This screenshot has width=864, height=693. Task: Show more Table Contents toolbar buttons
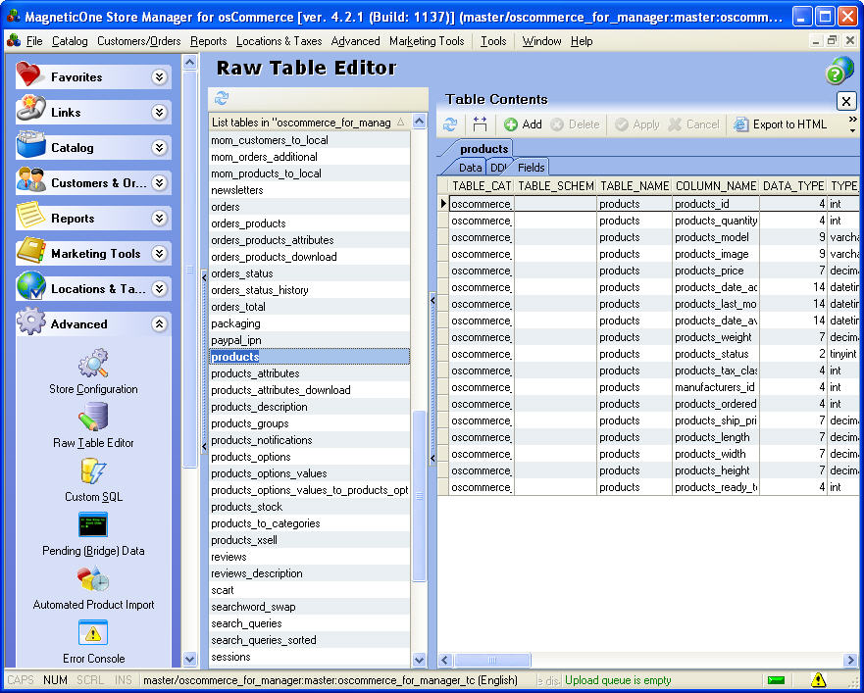click(853, 124)
